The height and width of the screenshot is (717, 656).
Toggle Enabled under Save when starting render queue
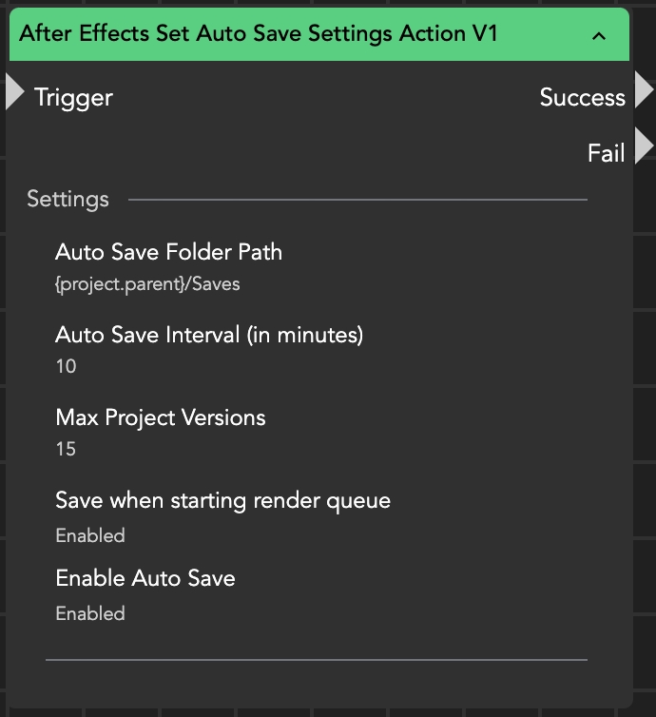pyautogui.click(x=90, y=535)
